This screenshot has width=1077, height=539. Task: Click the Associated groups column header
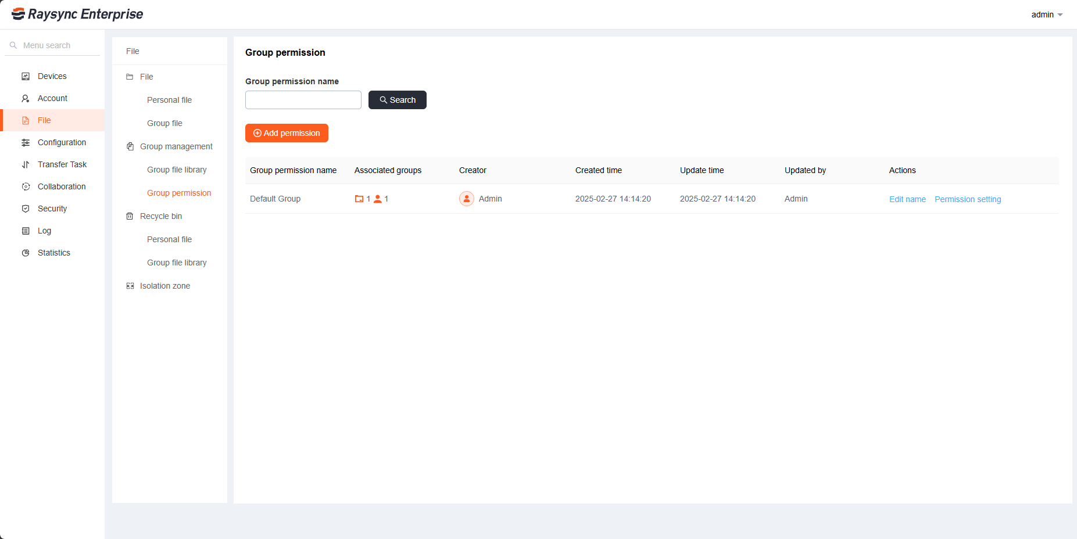pos(388,170)
